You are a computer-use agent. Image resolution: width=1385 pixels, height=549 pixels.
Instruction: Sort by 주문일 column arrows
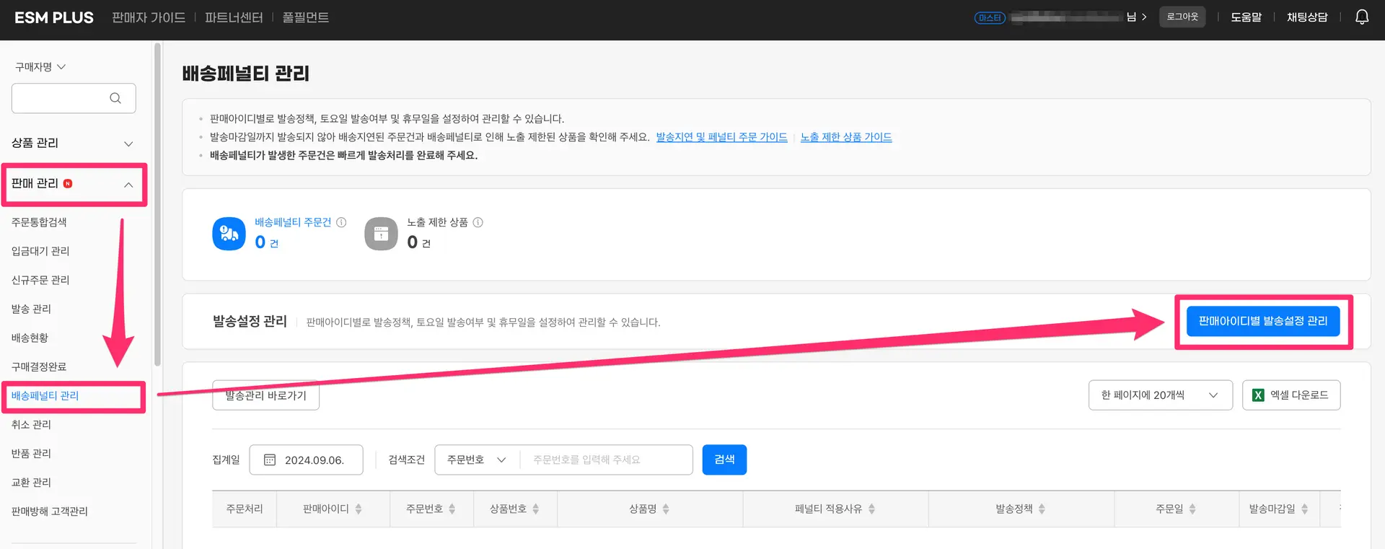pyautogui.click(x=1192, y=509)
